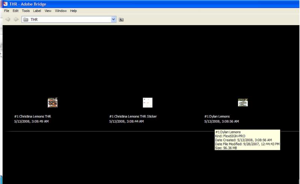
Task: Click the THR folder icon in path box
Action: coord(26,20)
